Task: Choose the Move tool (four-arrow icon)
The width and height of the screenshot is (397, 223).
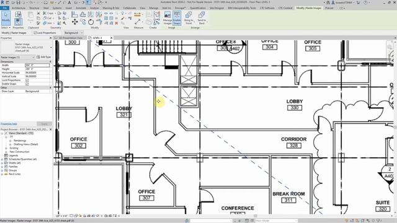Action: pos(74,22)
